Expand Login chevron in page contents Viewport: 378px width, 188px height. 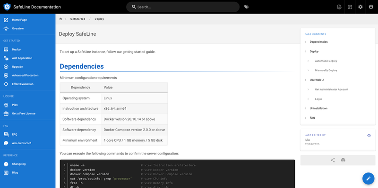click(308, 99)
